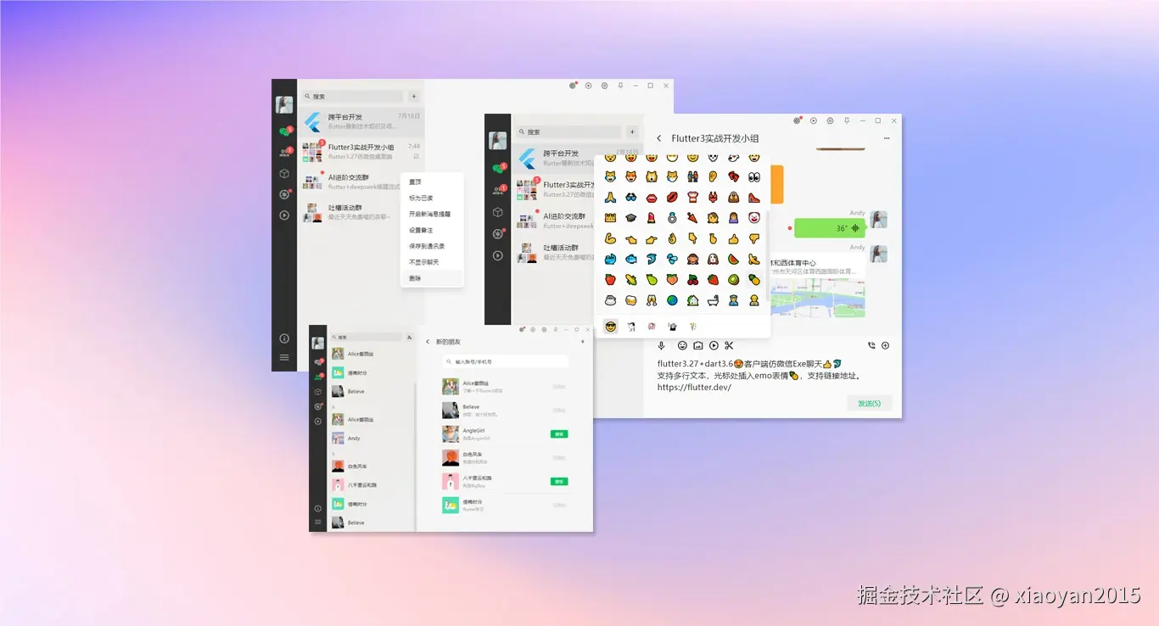Accept AngleGirl's friend request with 接受

point(558,433)
